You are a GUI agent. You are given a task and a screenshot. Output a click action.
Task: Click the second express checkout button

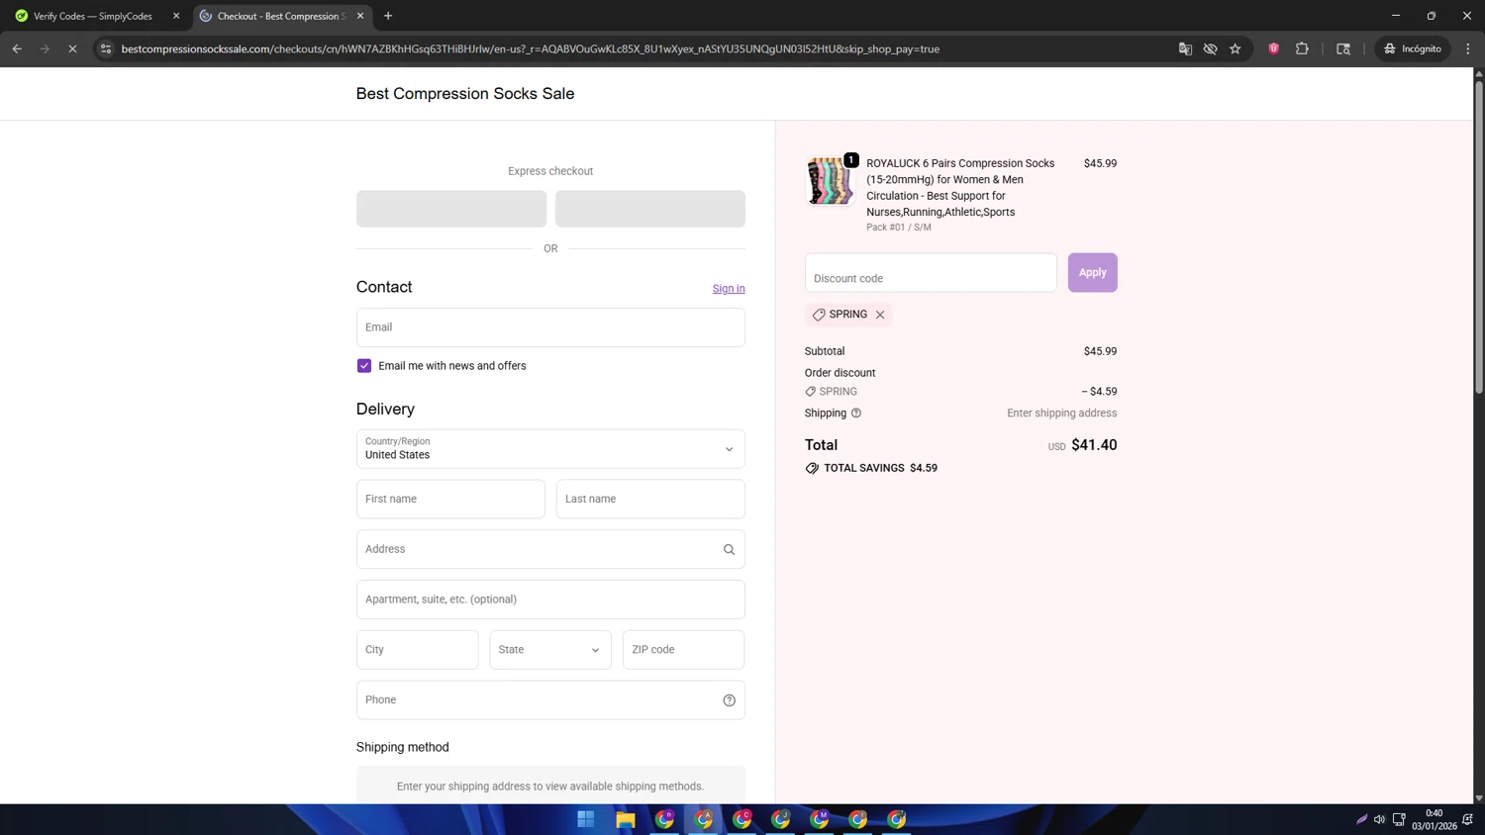coord(650,209)
